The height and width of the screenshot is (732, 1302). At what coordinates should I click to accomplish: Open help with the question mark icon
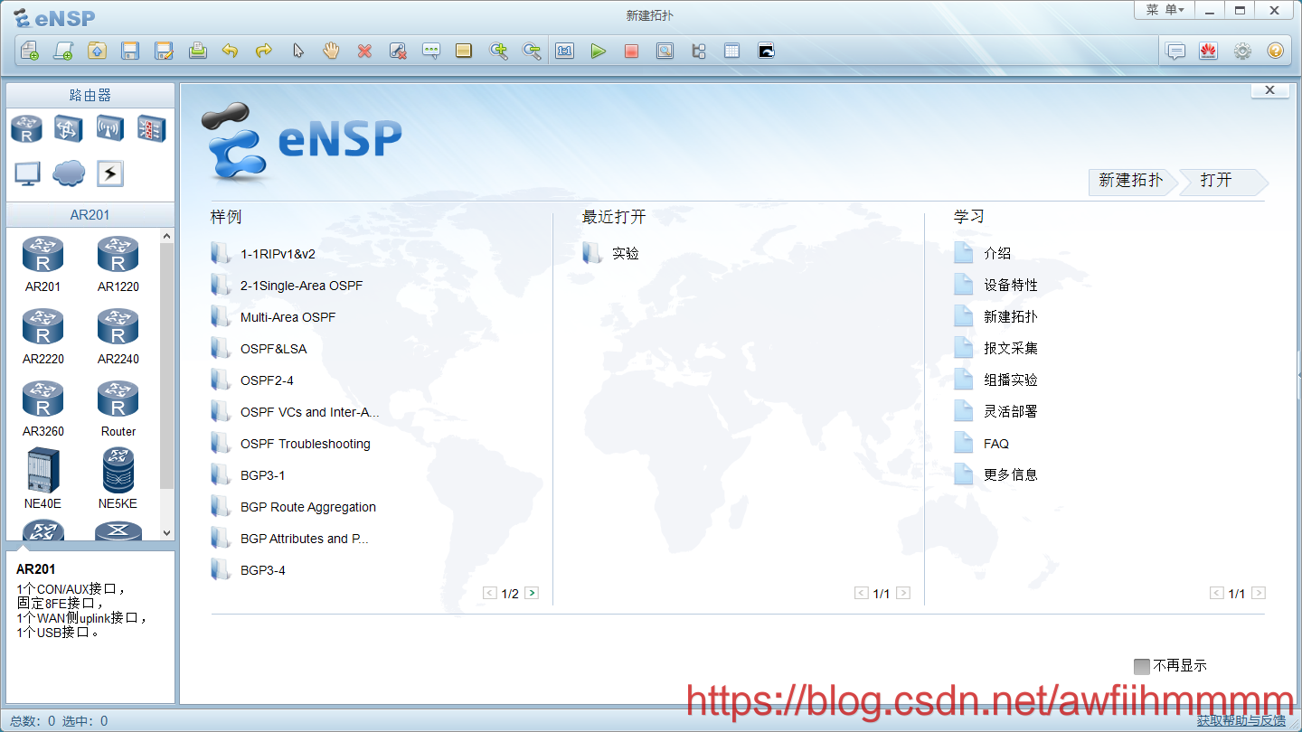[1275, 51]
